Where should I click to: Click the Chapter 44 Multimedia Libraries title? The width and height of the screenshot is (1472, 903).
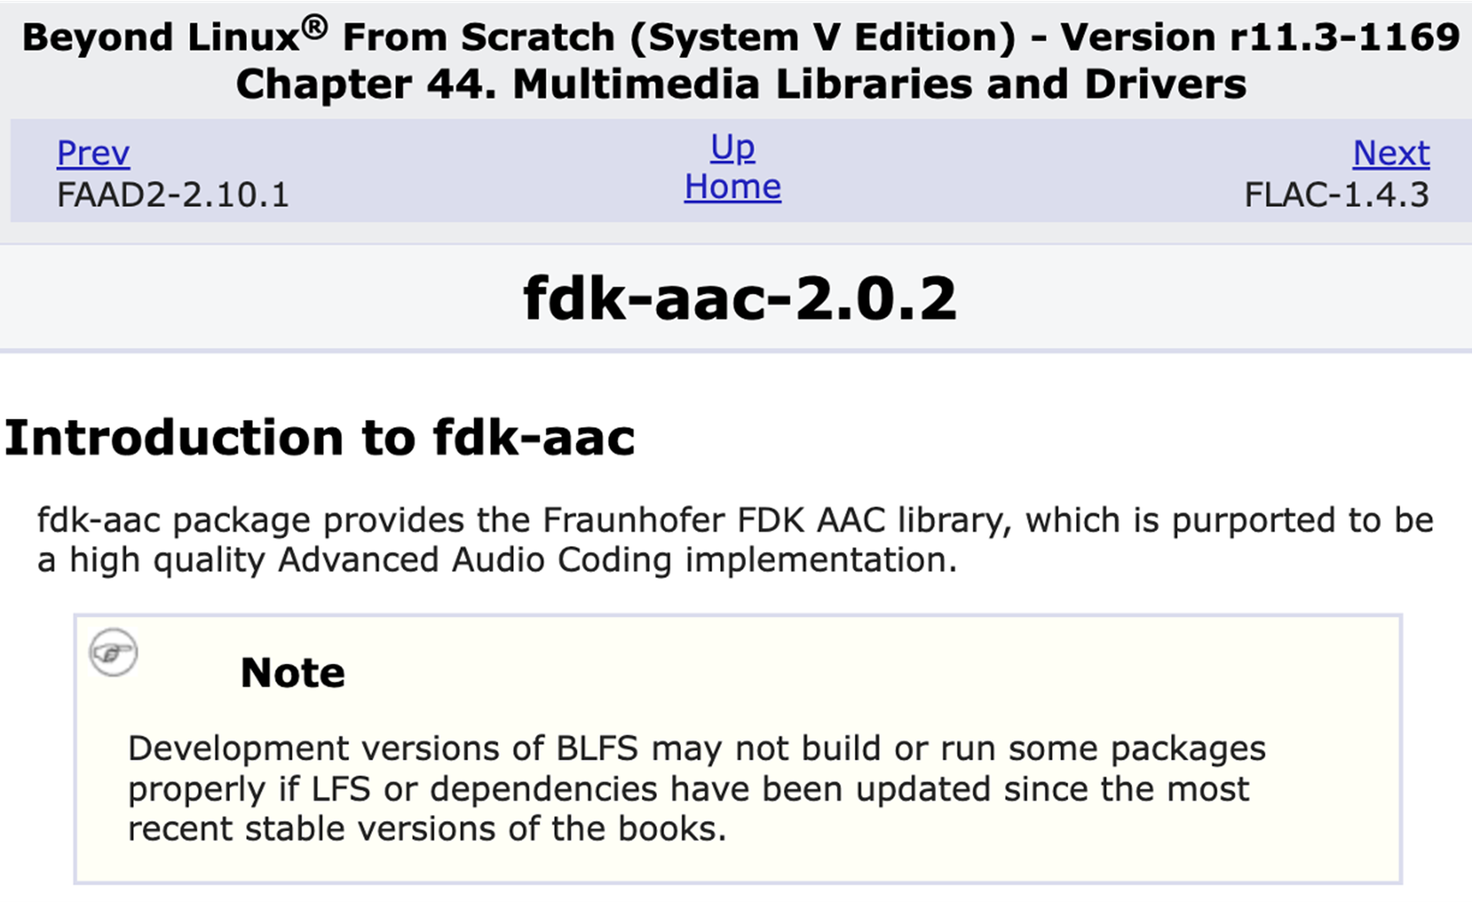point(741,85)
